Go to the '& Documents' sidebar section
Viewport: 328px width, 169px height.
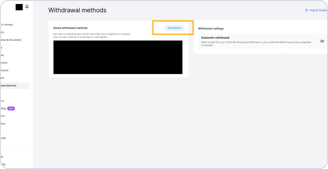pos(11,40)
